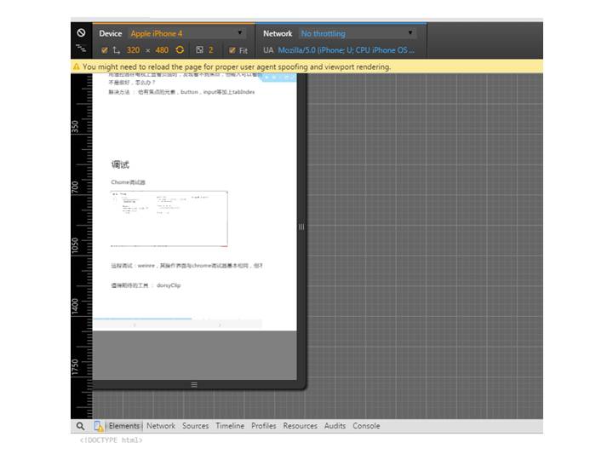Switch to the Timeline tab
Image resolution: width=613 pixels, height=460 pixels.
[230, 426]
